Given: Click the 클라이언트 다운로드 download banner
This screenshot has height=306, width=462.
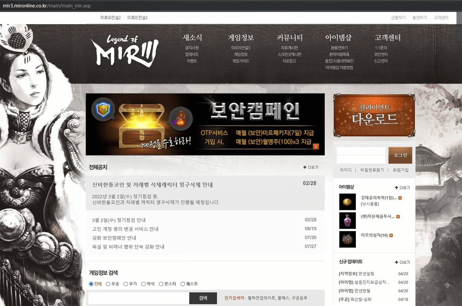Looking at the screenshot, I should 374,115.
